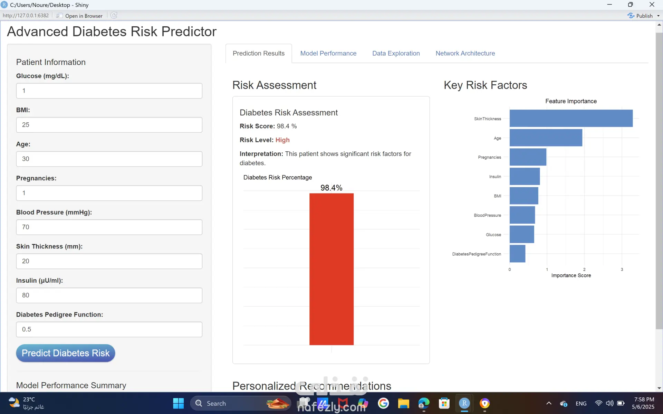Focus the Skin Thickness input field
Viewport: 663px width, 414px height.
(x=109, y=261)
